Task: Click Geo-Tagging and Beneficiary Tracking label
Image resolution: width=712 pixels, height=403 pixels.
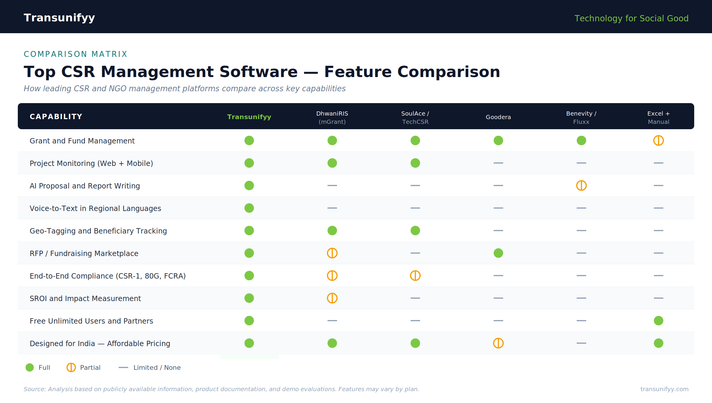Action: (98, 231)
